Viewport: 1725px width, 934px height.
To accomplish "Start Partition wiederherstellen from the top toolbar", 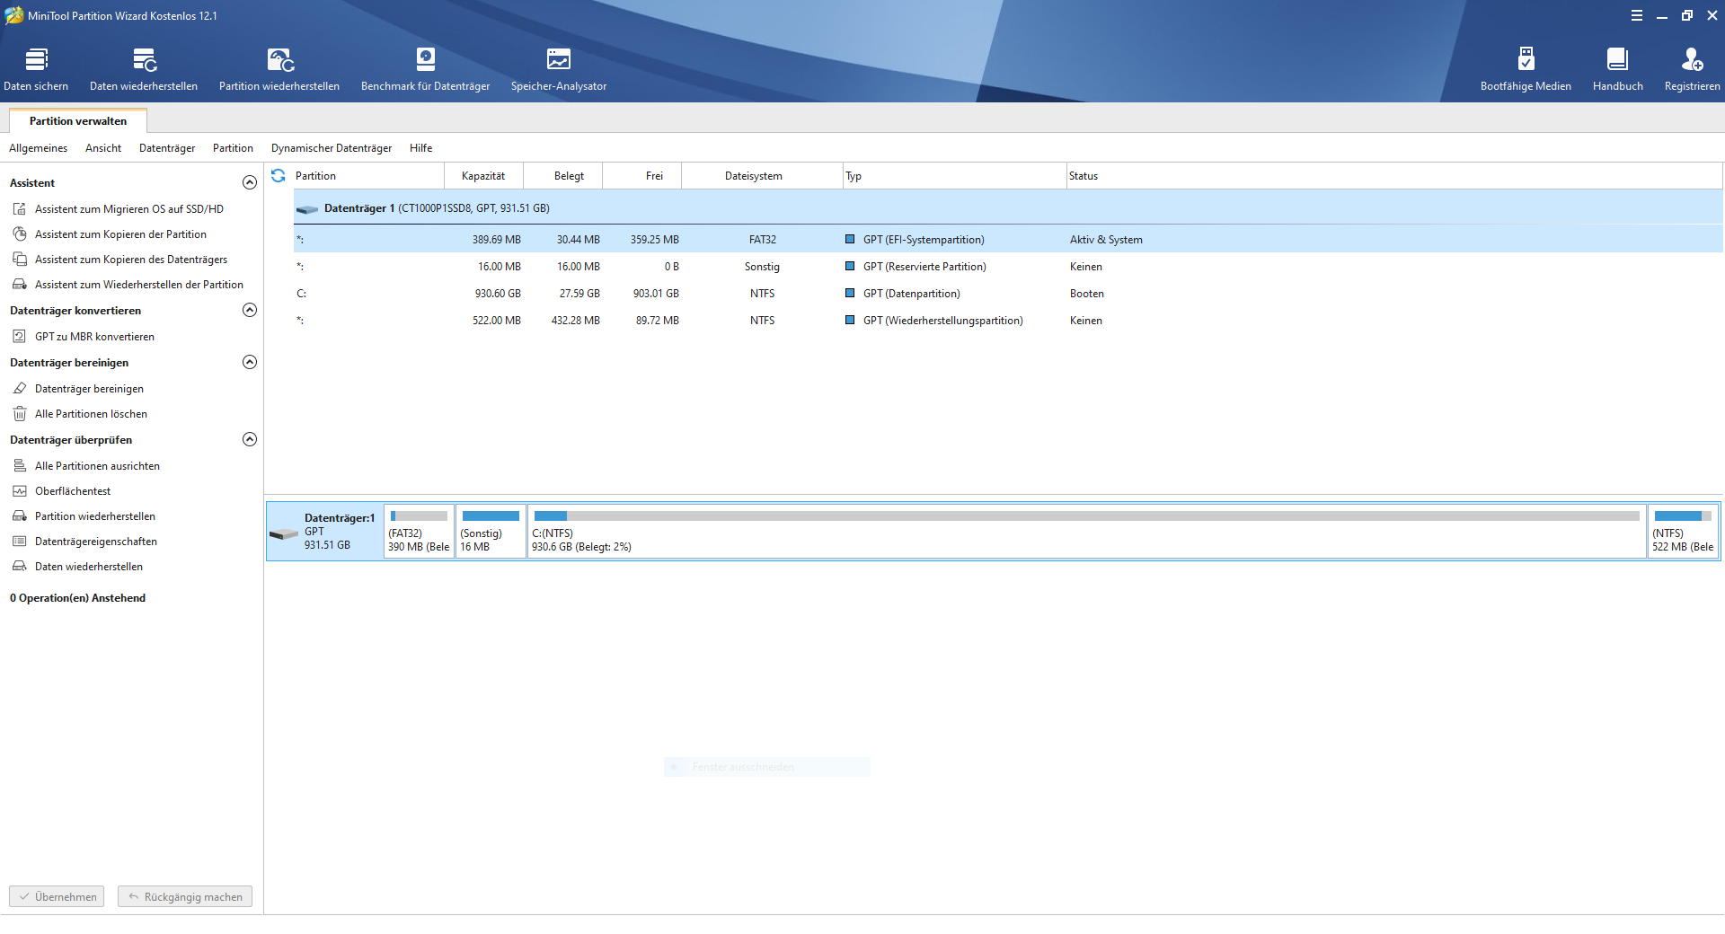I will tap(279, 69).
